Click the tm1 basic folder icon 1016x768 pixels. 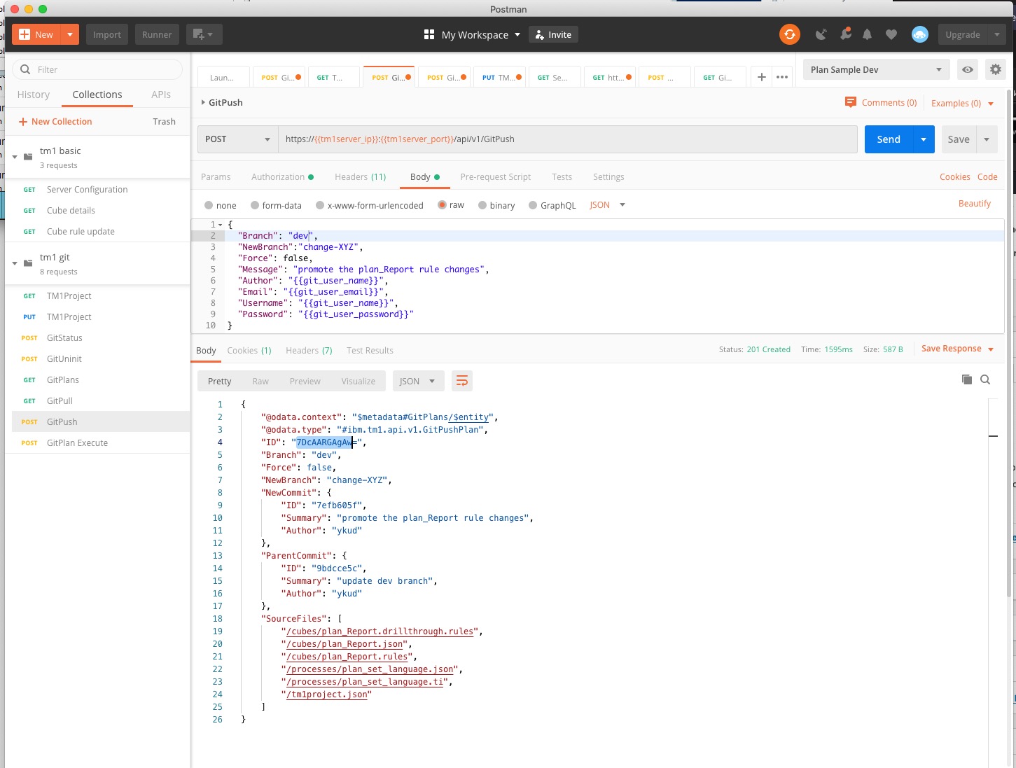[28, 157]
